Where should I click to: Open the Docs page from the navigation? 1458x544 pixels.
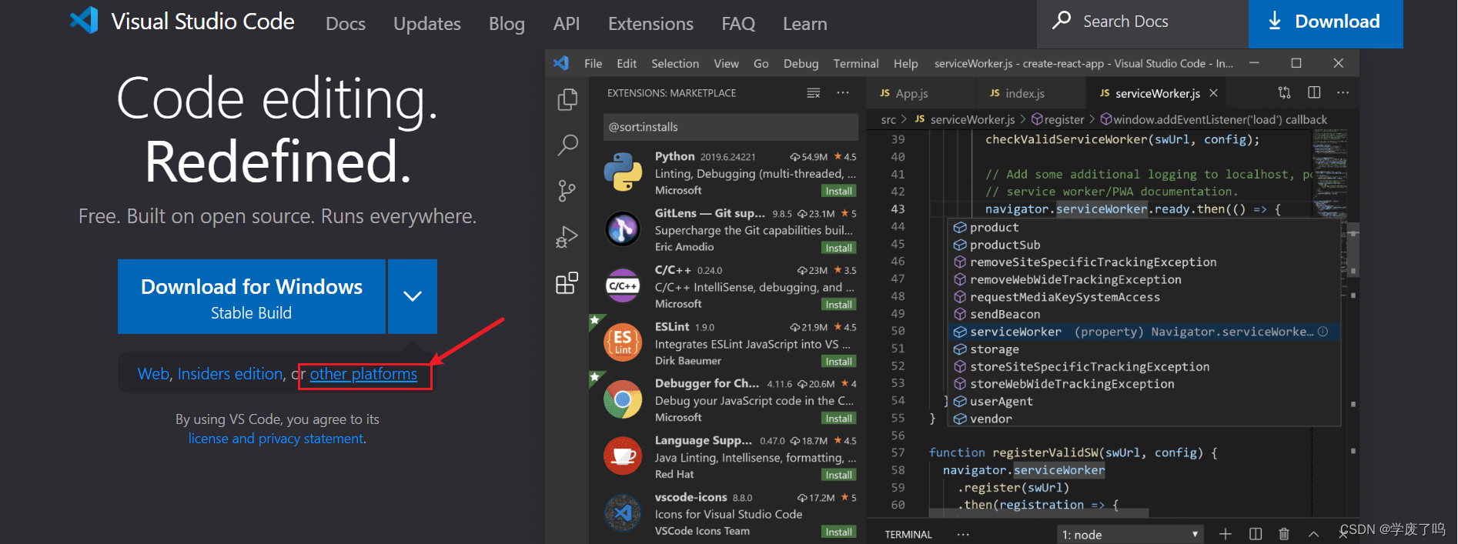pyautogui.click(x=346, y=24)
